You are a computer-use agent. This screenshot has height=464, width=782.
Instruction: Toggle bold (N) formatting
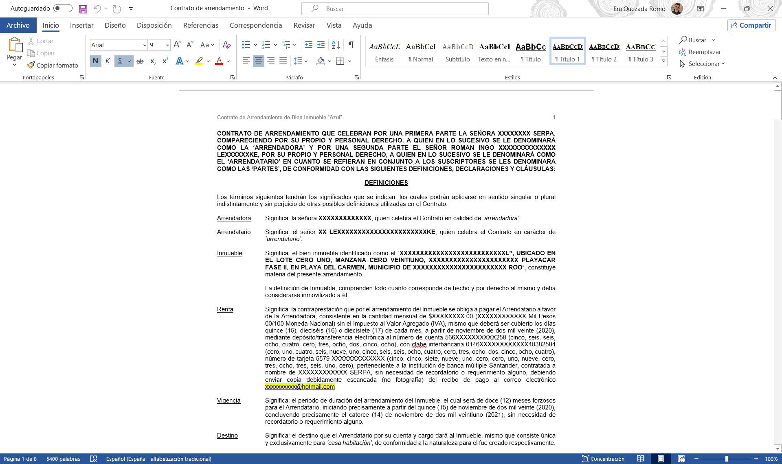point(95,61)
